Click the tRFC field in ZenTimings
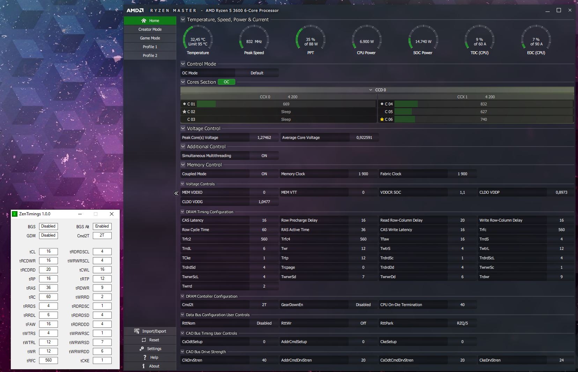The image size is (578, 372). click(x=49, y=360)
